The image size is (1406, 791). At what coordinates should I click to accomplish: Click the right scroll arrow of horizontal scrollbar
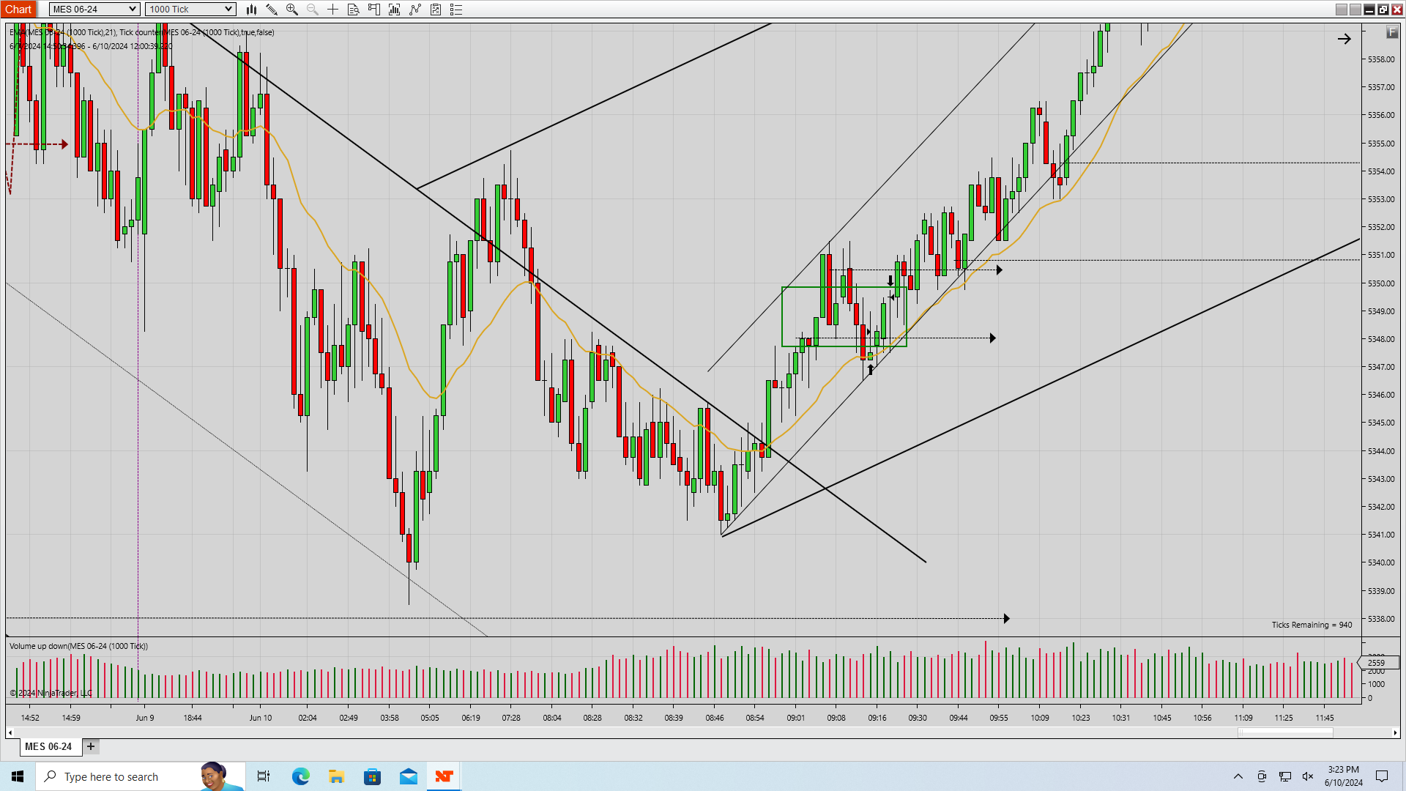click(x=1396, y=732)
